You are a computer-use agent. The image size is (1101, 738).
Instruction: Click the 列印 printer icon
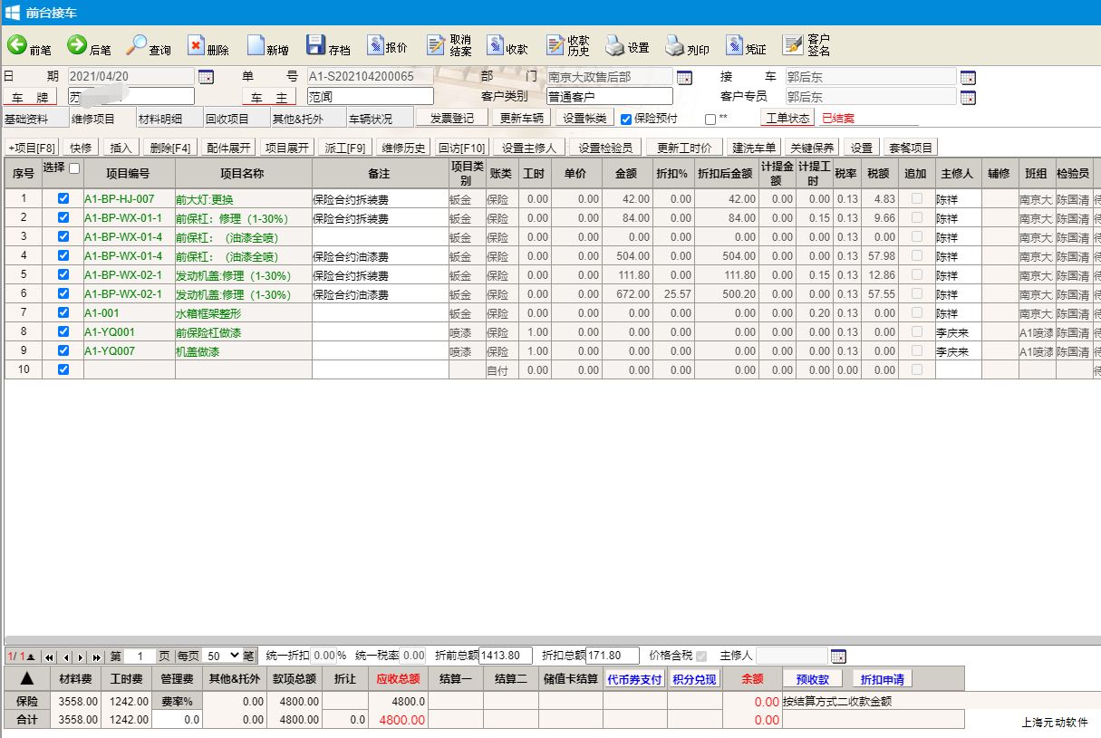(674, 46)
